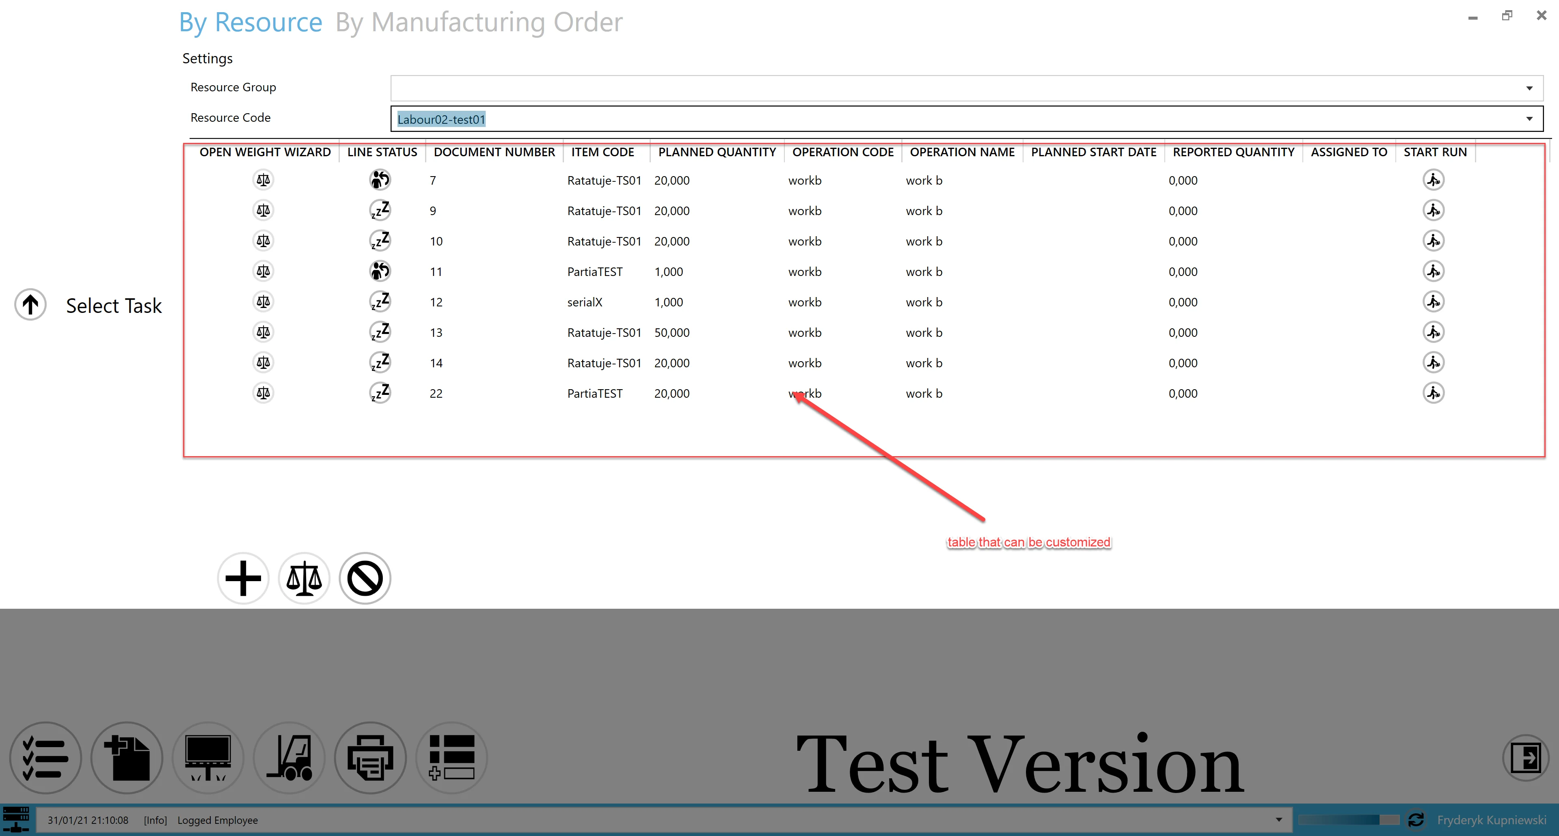
Task: Open weight wizard for document 11
Action: click(x=263, y=271)
